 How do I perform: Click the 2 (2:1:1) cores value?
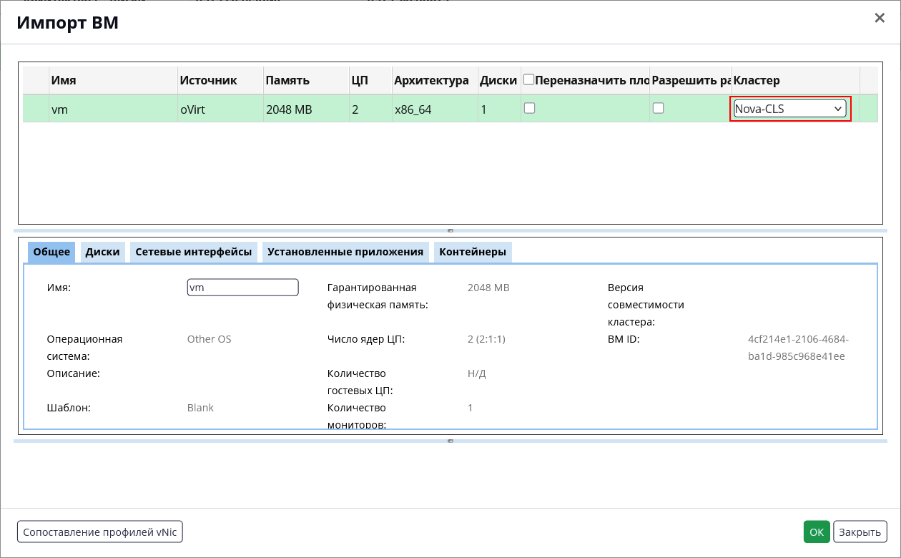tap(486, 339)
